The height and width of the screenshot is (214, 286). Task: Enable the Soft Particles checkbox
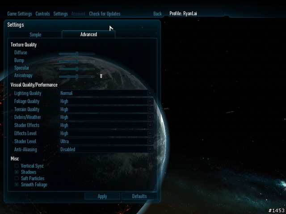[x=17, y=178]
